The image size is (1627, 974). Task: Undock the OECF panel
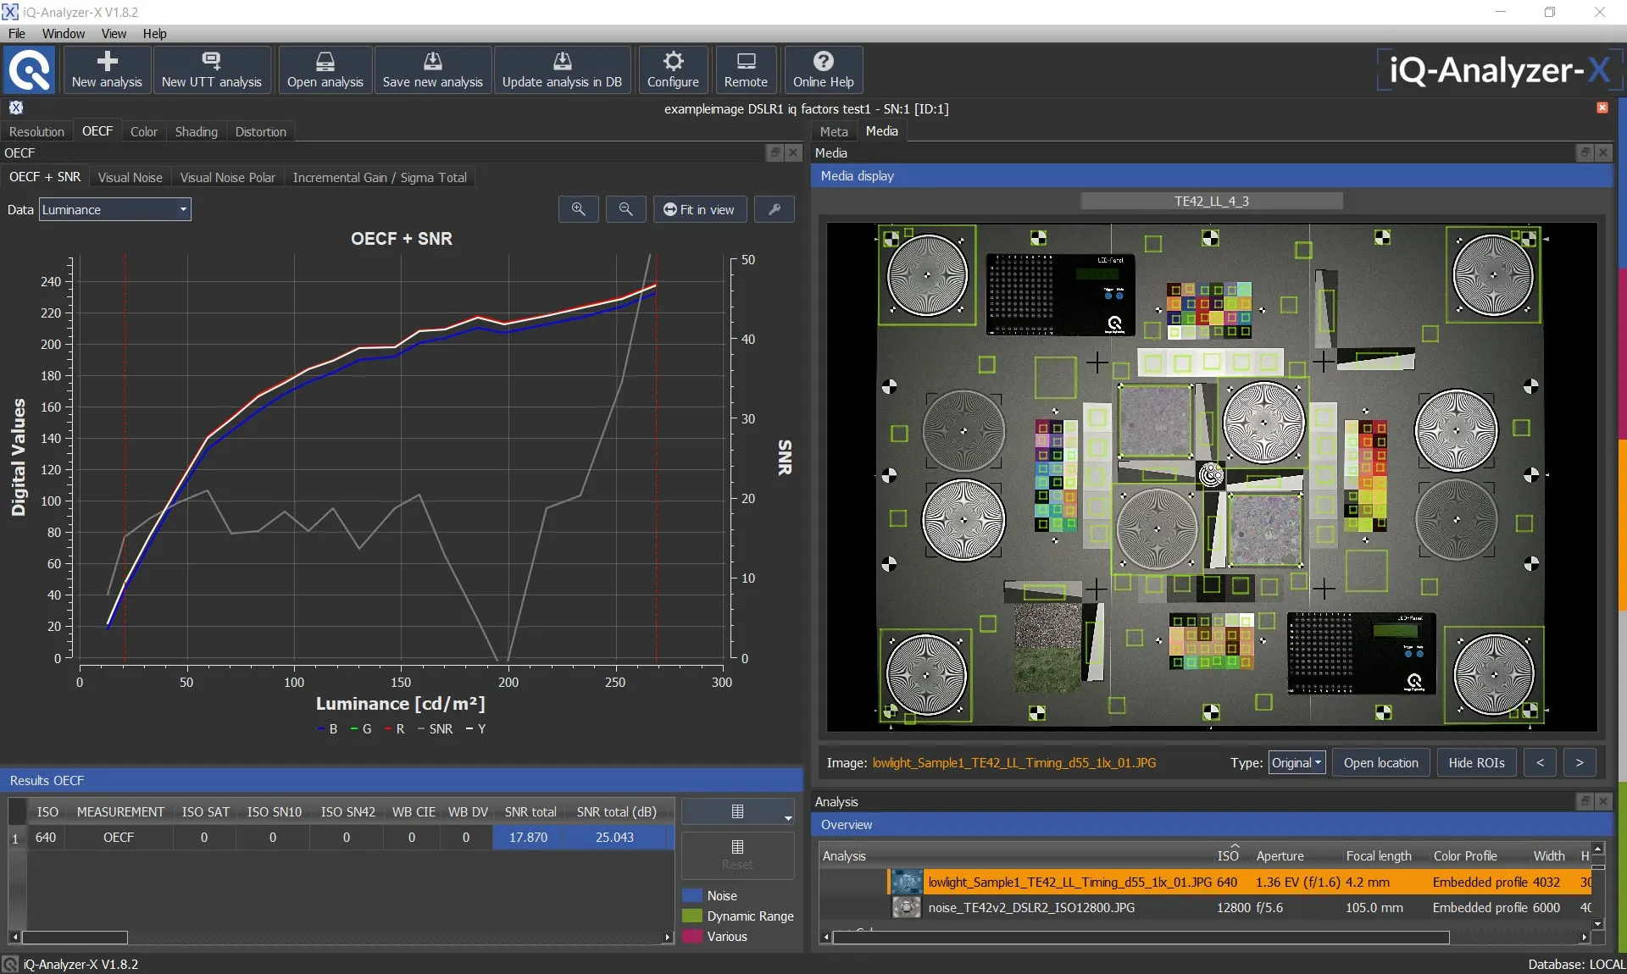[775, 152]
